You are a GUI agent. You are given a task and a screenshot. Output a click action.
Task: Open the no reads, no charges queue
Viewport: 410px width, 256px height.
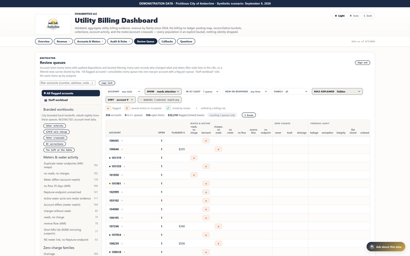71,174
